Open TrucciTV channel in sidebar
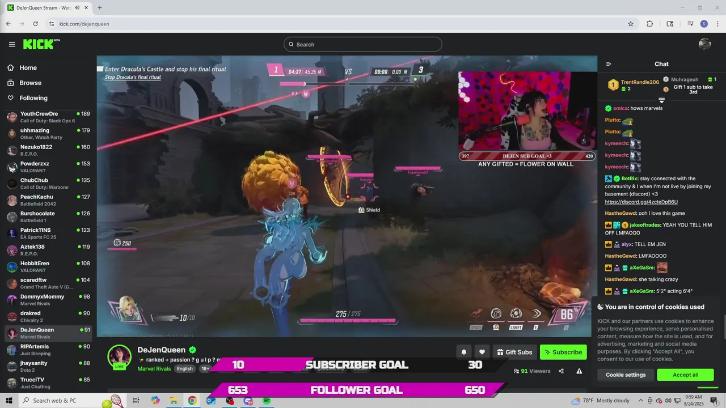Viewport: 726px width, 408px height. click(49, 382)
